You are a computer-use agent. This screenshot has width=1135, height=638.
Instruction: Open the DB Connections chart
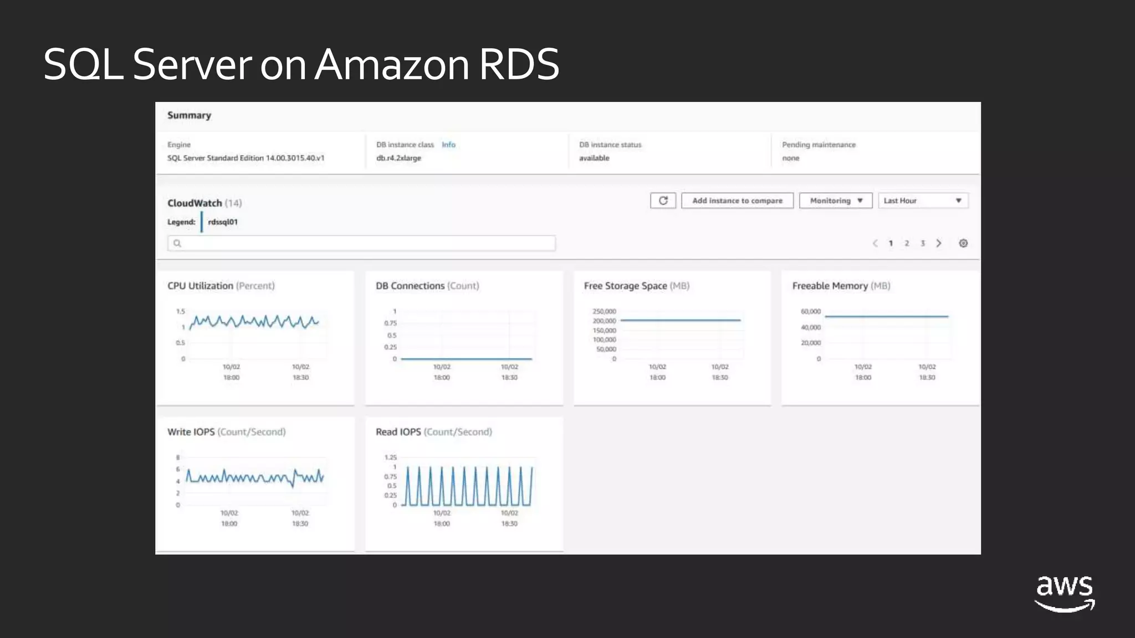[464, 338]
